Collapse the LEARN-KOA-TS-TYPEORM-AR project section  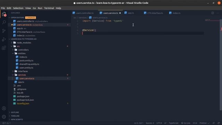[9, 39]
